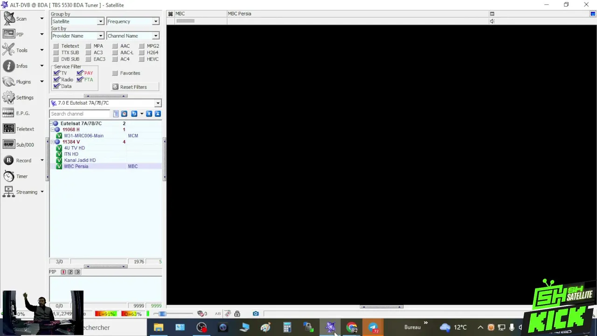Open the Timer entry
Viewport: 597px width, 336px height.
15,176
